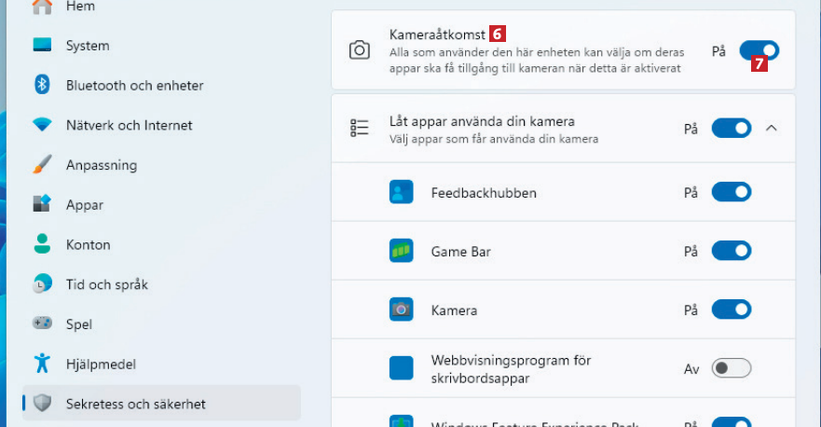Go to Bluetooth och enheter
The width and height of the screenshot is (821, 427).
(161, 85)
